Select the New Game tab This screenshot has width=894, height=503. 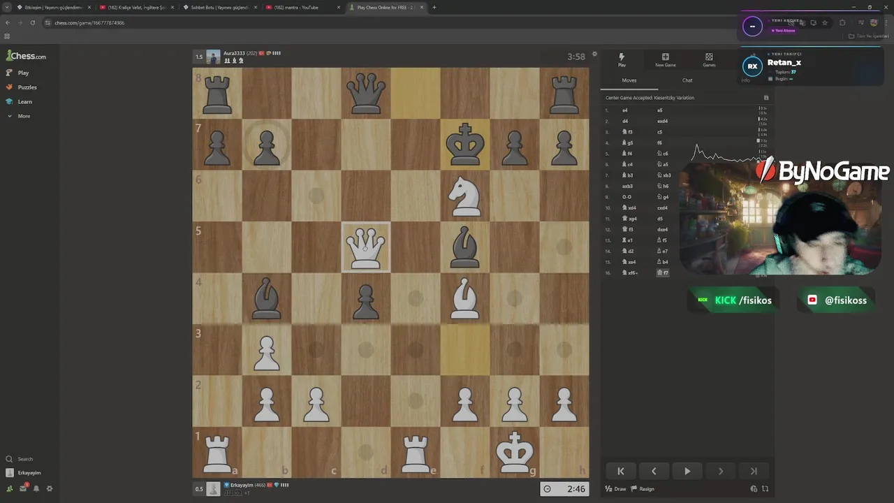click(x=665, y=60)
